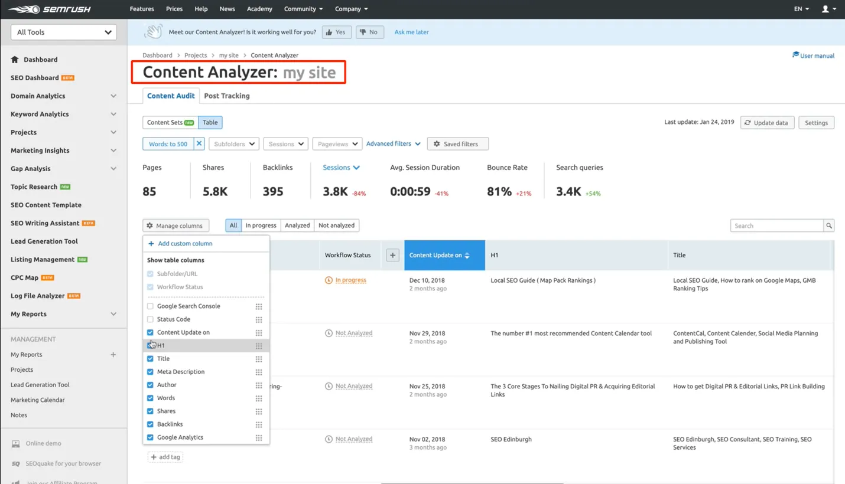The image size is (845, 484).
Task: Open the Manage columns button
Action: 176,225
